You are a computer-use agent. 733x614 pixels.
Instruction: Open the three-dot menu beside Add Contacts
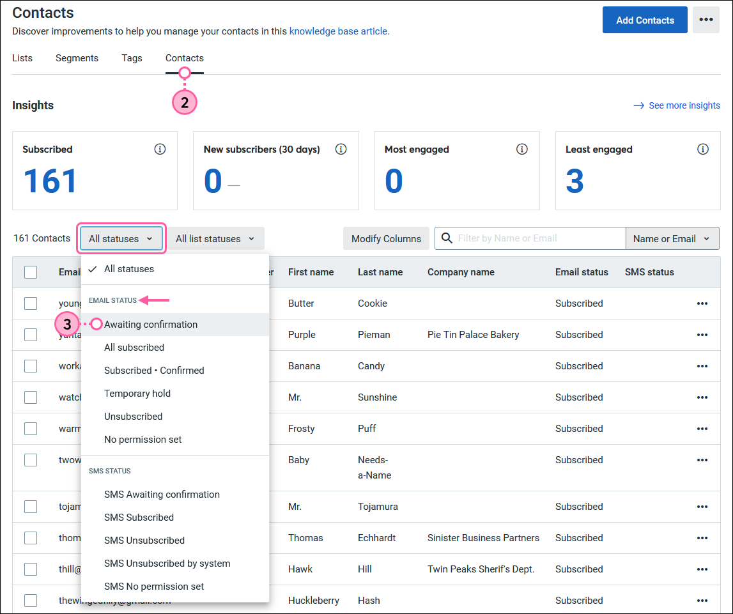pos(706,20)
